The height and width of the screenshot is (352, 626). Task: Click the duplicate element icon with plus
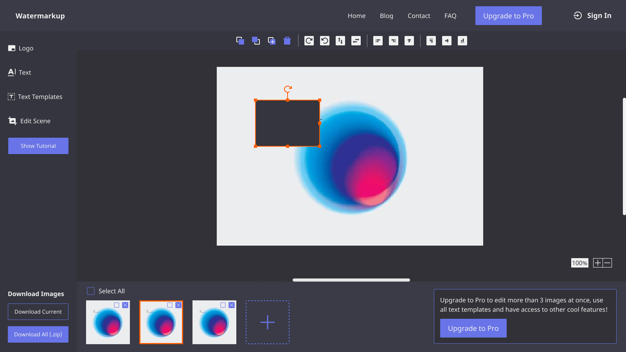[272, 41]
